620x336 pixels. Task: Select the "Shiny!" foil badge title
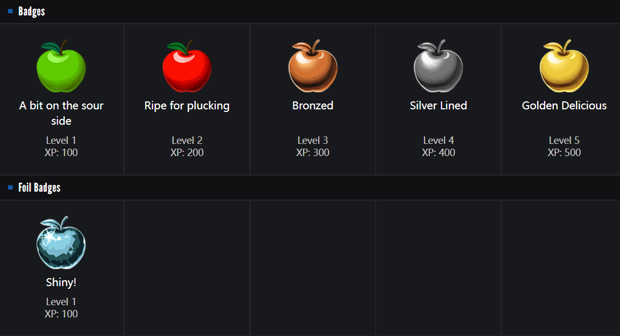[61, 282]
